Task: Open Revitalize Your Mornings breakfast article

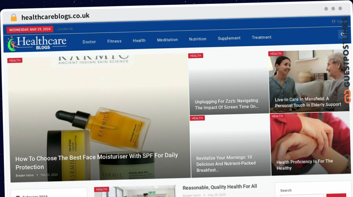Action: point(226,164)
